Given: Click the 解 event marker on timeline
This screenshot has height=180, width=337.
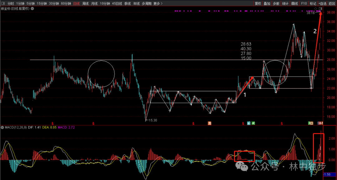Looking at the screenshot, I should pos(249,123).
